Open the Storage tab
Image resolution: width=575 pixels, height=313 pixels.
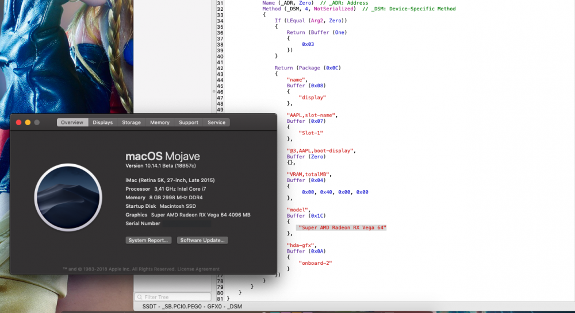pos(131,122)
